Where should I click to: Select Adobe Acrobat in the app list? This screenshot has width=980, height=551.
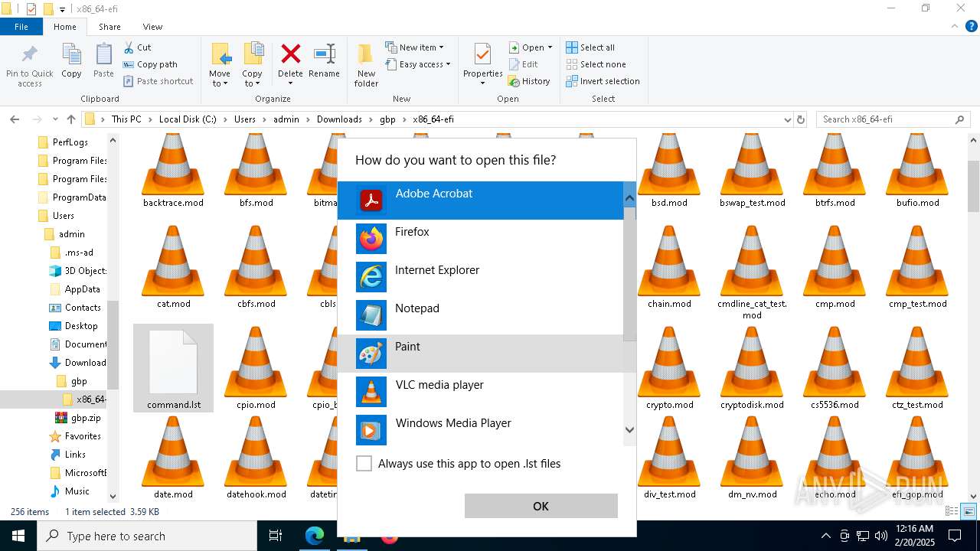(480, 201)
